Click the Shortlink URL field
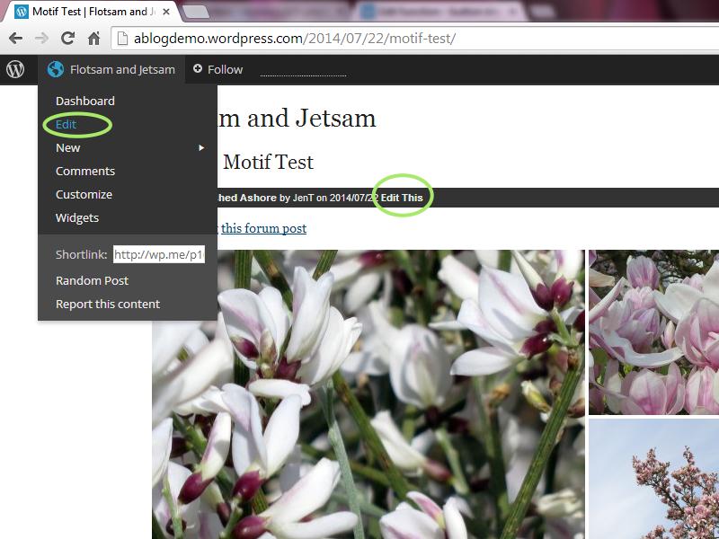Screen dimensions: 719x539 tap(159, 254)
